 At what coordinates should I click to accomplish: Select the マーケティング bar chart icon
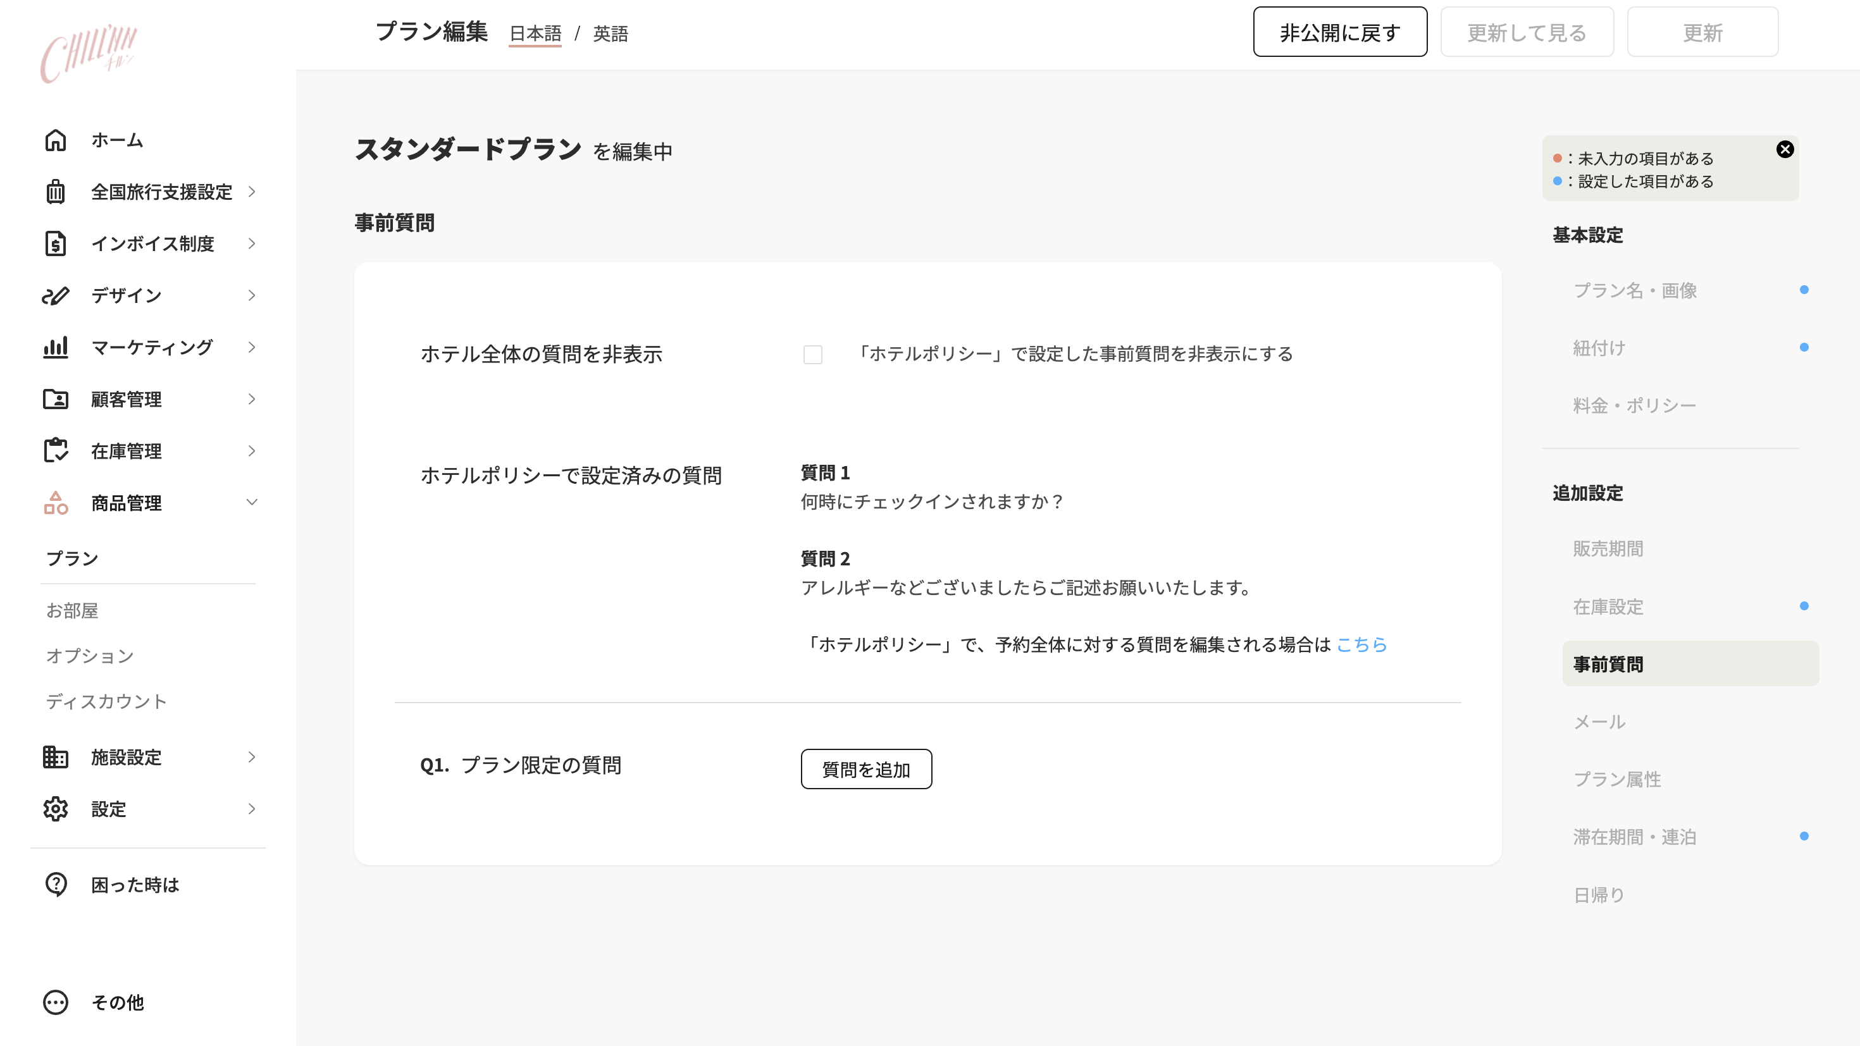pyautogui.click(x=56, y=347)
